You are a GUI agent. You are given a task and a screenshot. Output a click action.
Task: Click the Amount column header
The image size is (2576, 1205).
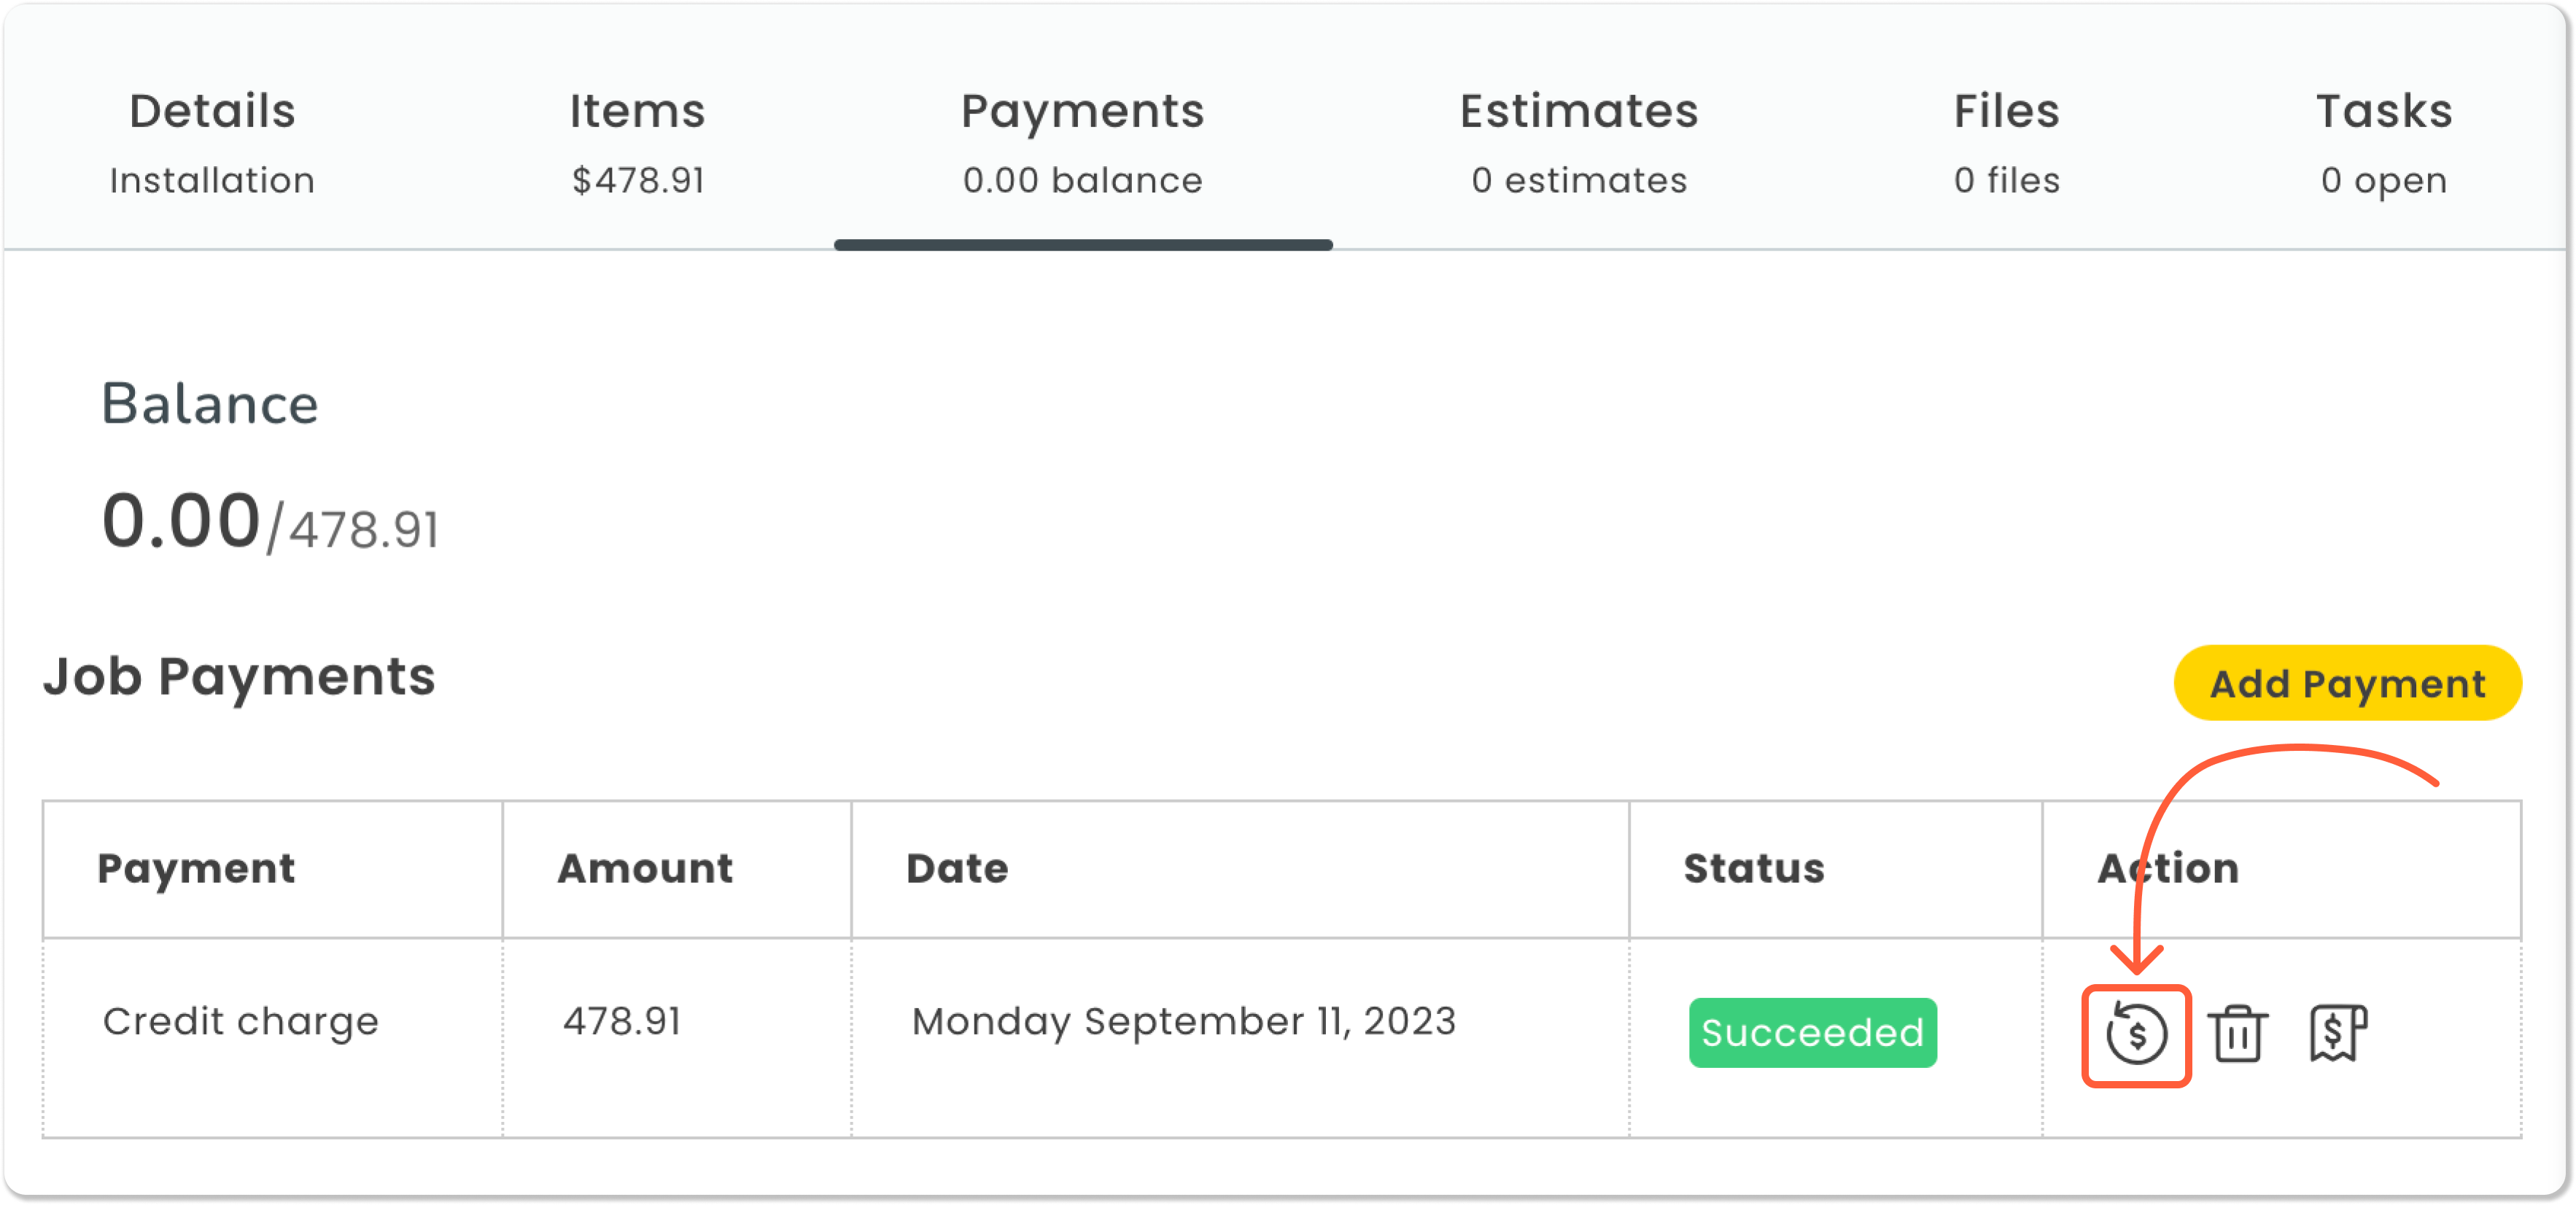pos(645,868)
